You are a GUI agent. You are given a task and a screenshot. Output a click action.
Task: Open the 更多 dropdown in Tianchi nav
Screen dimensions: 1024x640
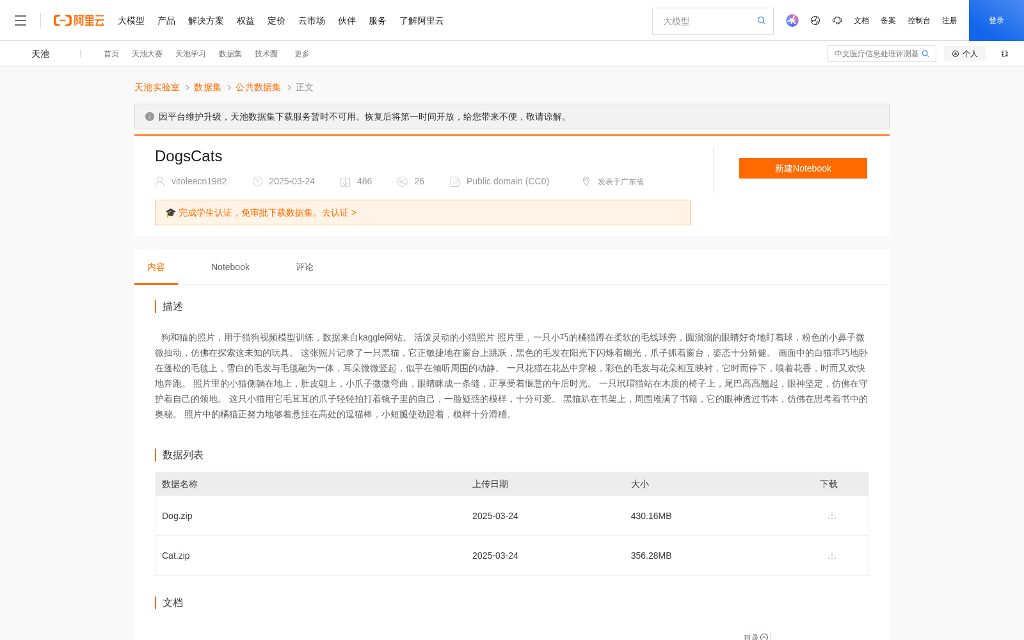coord(302,54)
